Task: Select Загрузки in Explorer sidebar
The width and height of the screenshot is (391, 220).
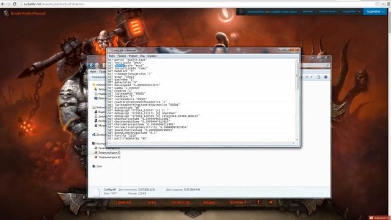Action: (101, 89)
